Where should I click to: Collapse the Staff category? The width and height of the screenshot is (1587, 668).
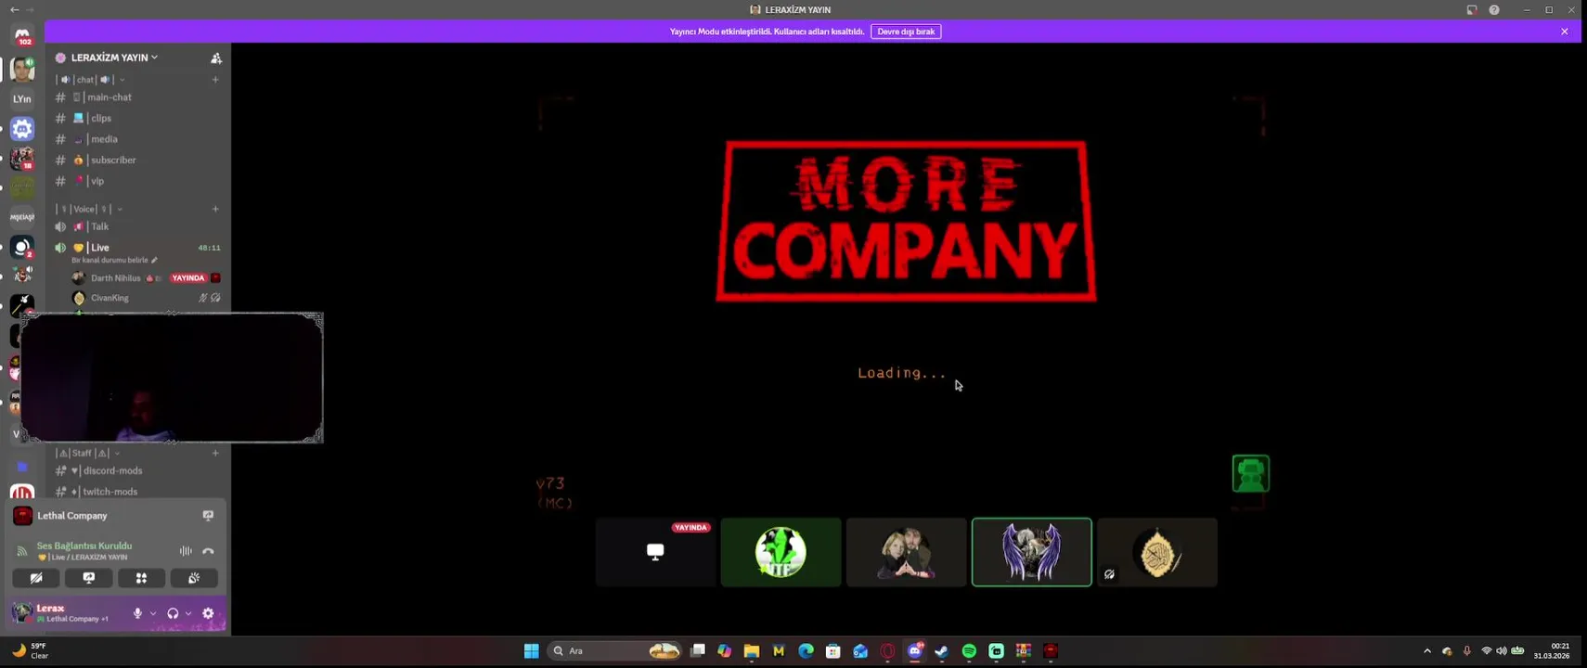pos(117,453)
